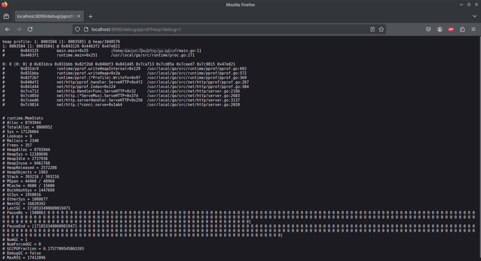Open site information via the page icon
This screenshot has height=261, width=481.
(x=86, y=29)
